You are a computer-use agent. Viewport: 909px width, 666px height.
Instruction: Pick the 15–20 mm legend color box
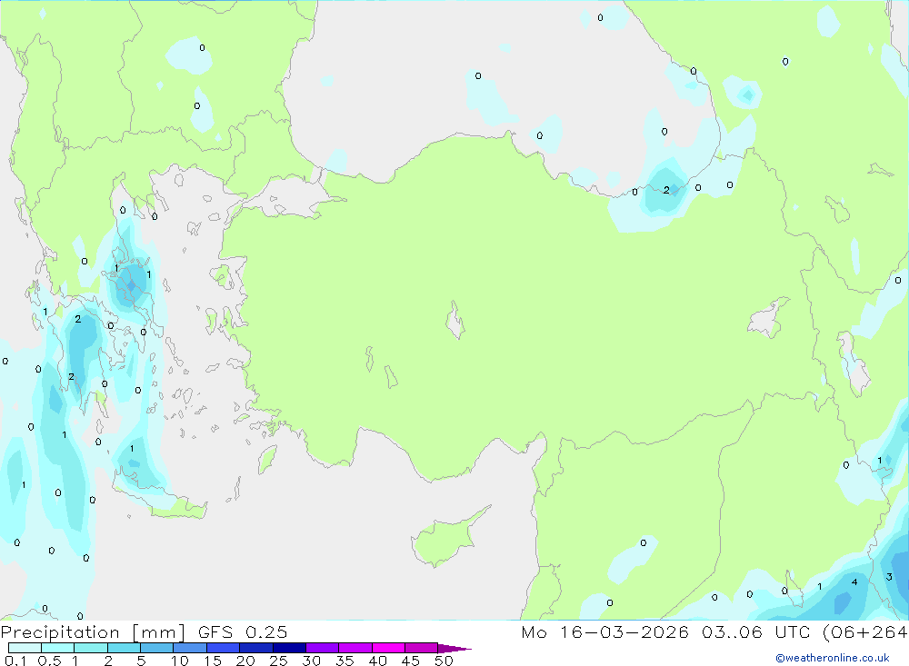pyautogui.click(x=223, y=648)
